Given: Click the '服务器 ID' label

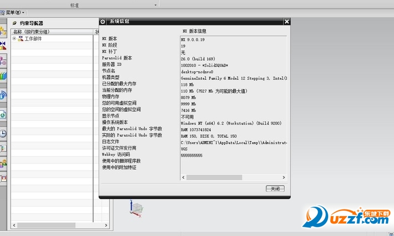Looking at the screenshot, I should click(x=112, y=64).
